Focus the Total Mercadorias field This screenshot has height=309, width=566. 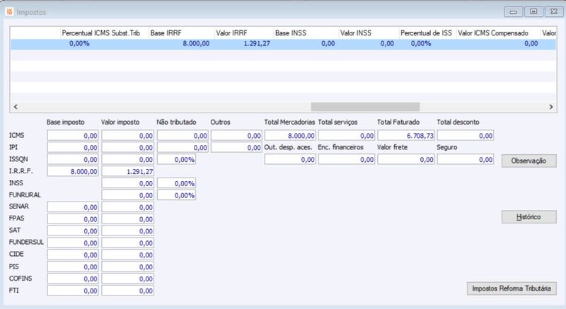point(290,136)
